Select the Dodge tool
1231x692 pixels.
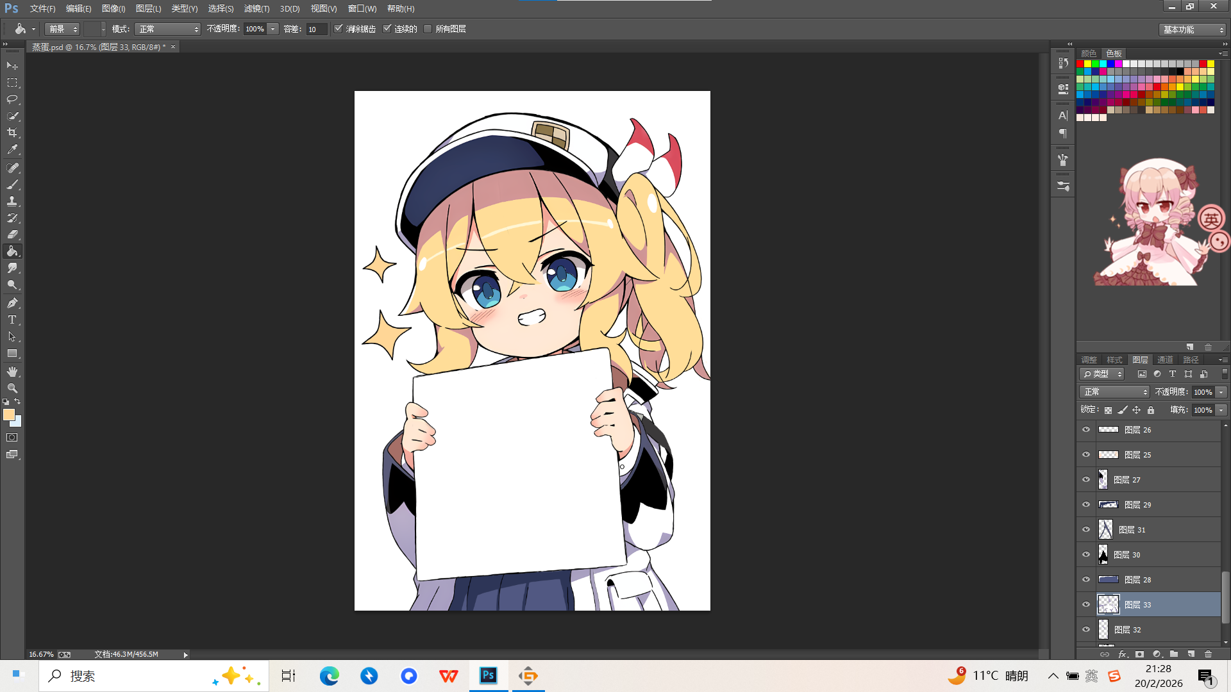point(12,284)
